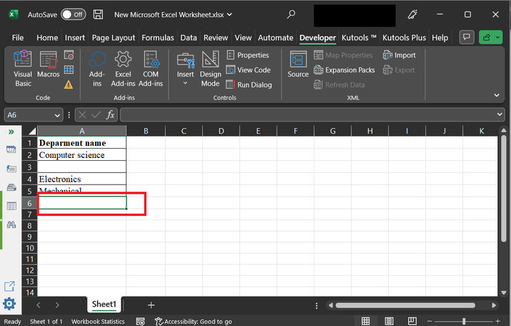This screenshot has width=511, height=326.
Task: Switch to the Data tab
Action: point(189,38)
